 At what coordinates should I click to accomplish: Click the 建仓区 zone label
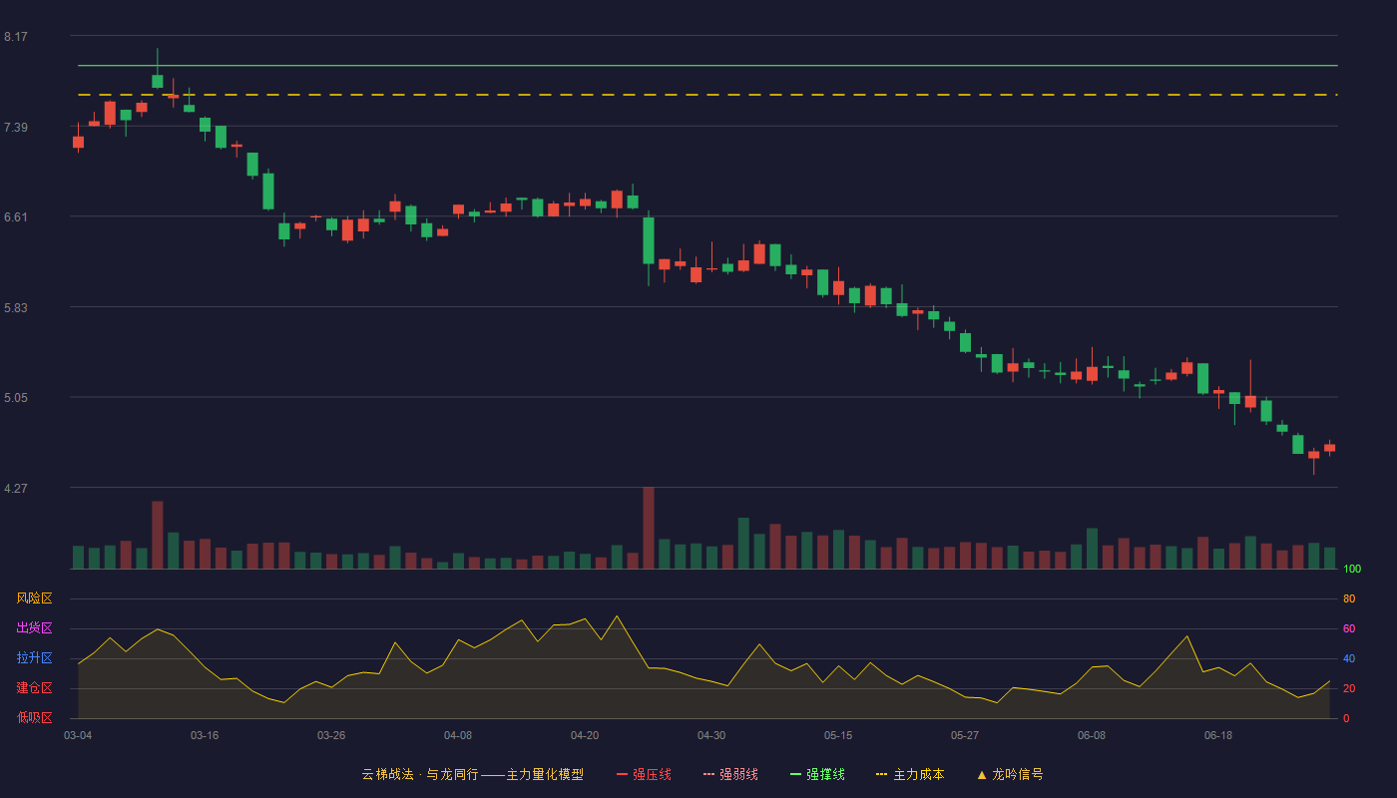coord(34,688)
